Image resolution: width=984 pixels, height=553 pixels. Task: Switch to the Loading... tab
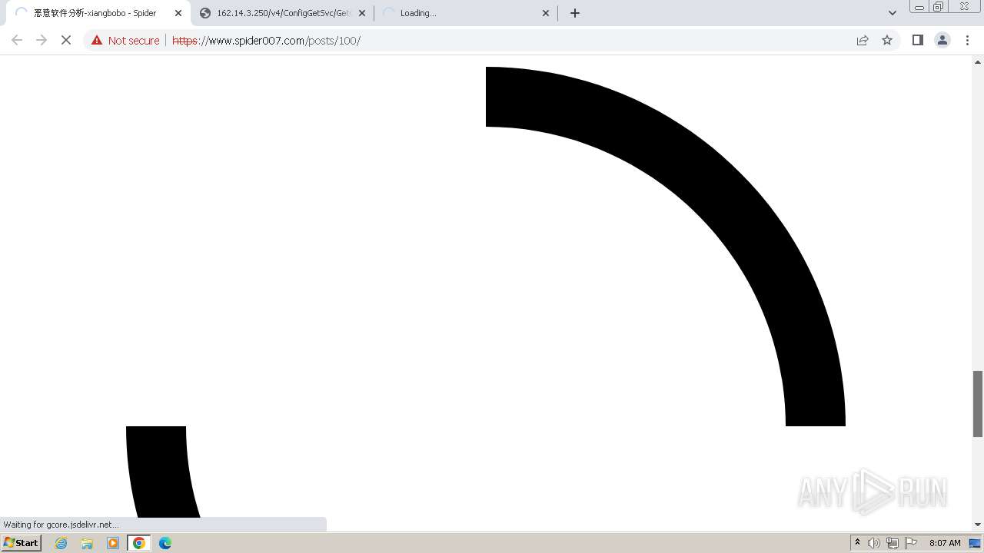(465, 13)
